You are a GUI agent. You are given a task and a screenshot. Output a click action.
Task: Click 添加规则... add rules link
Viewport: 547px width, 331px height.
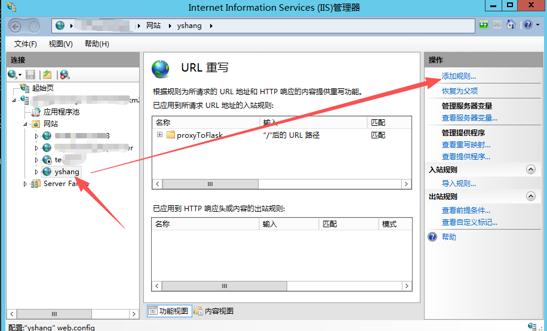[x=459, y=76]
